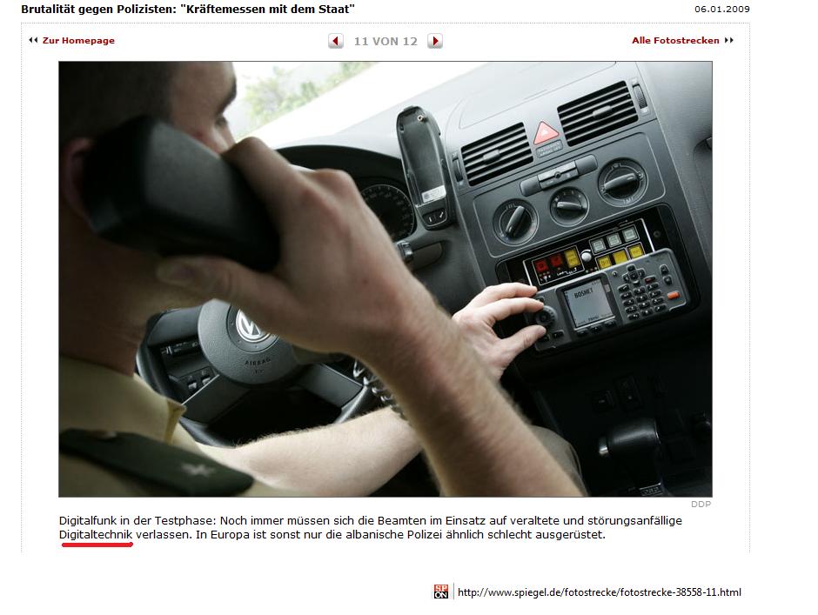Click the SPON logo icon
This screenshot has height=615, width=818.
(x=441, y=592)
